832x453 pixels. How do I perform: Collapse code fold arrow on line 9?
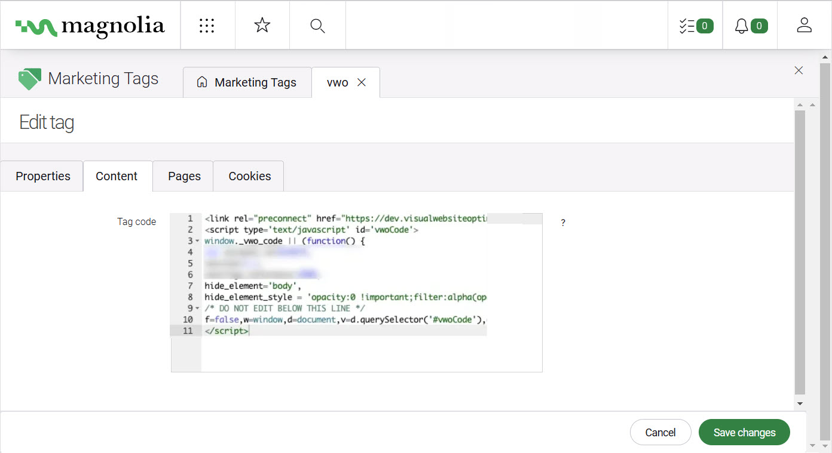[x=198, y=309]
